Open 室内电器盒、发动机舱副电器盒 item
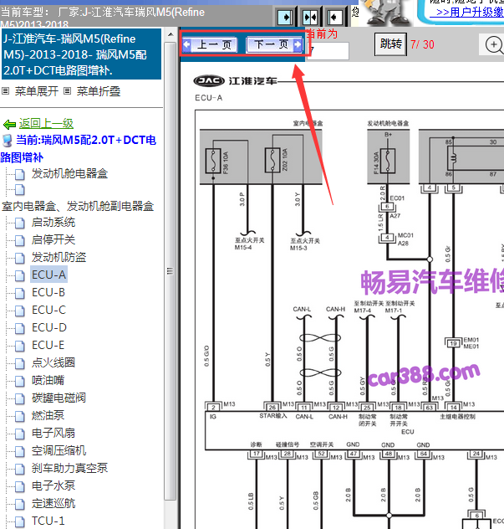504x529 pixels. 78,206
